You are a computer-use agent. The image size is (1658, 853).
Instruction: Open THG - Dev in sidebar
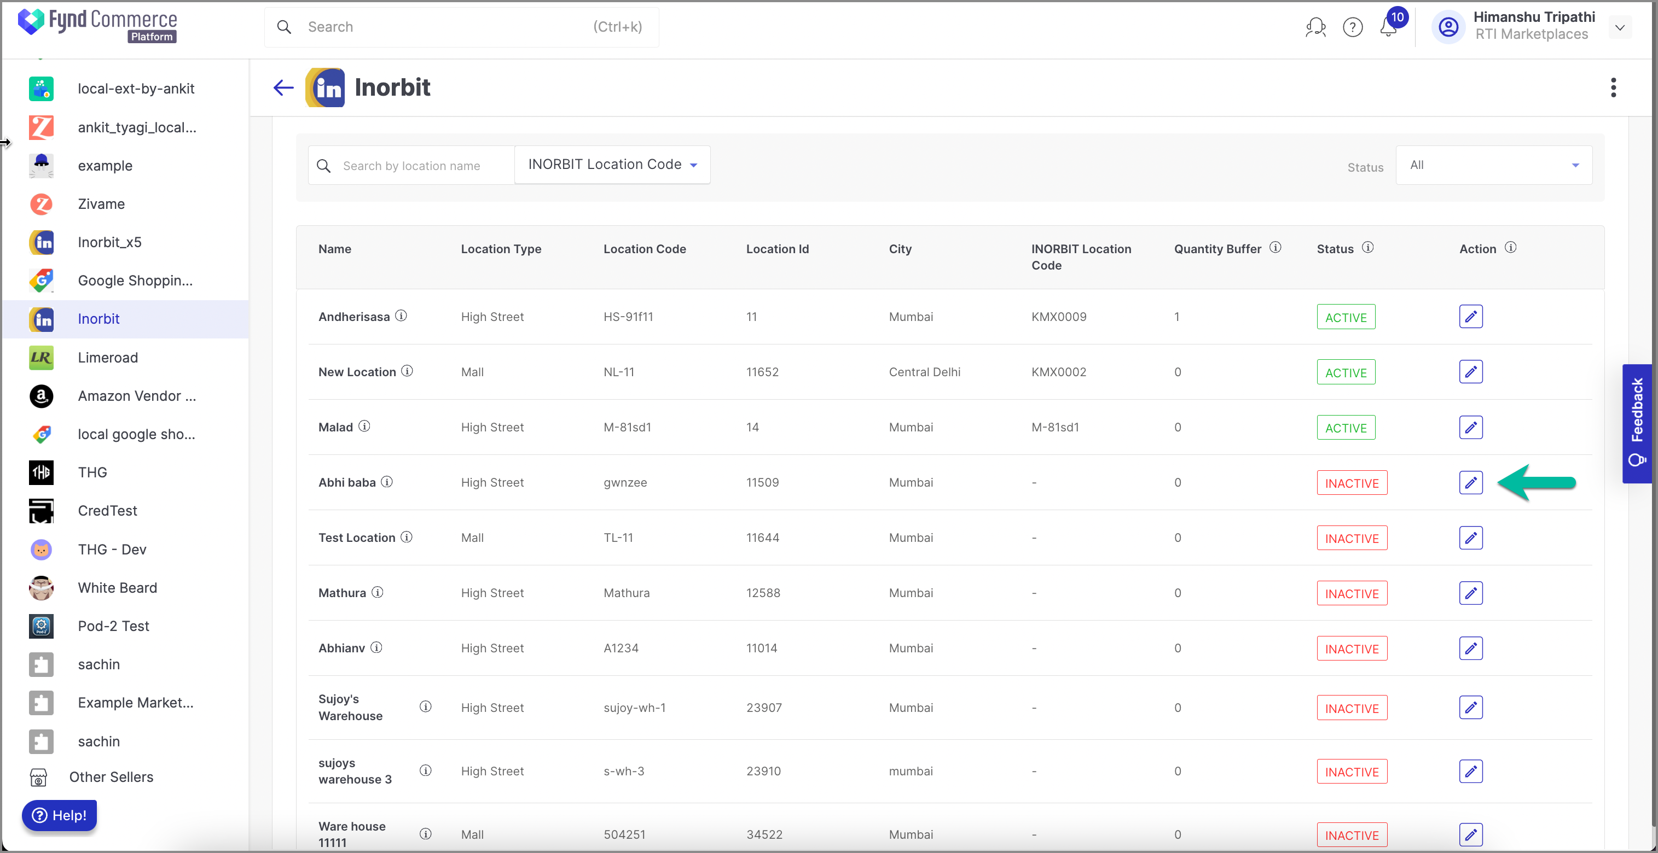[125, 550]
